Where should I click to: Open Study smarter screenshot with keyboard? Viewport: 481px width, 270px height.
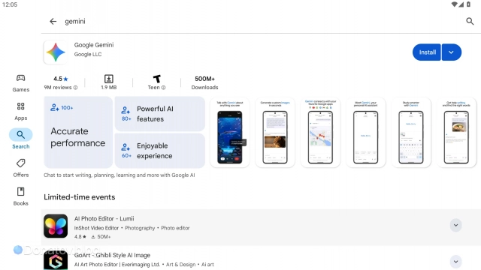pos(411,132)
